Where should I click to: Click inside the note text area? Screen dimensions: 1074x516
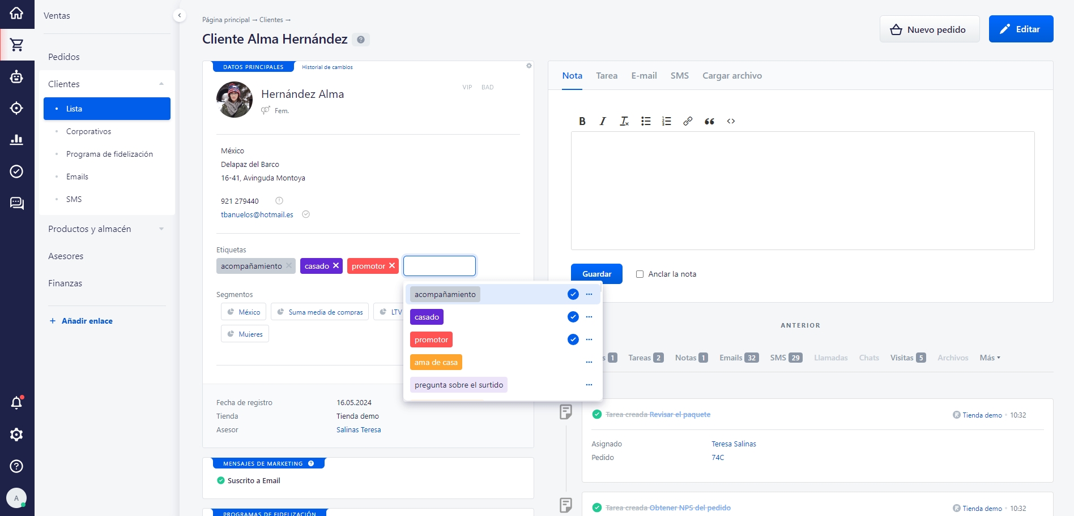coord(803,191)
